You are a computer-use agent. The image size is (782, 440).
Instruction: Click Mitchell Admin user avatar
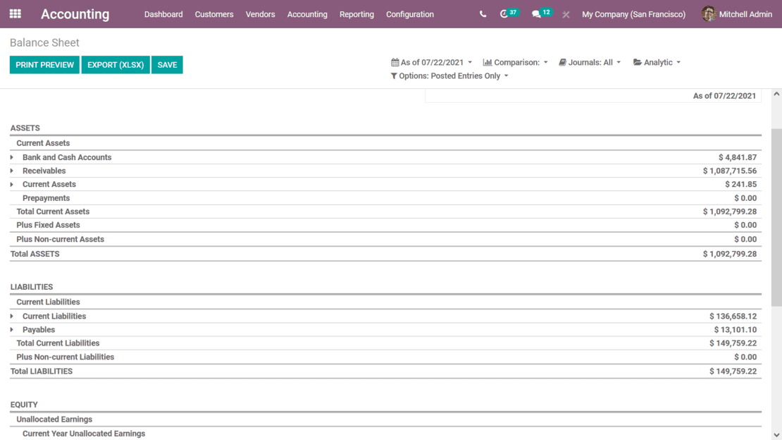click(x=709, y=14)
